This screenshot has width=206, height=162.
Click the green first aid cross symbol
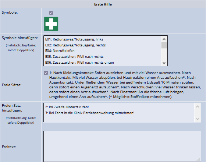(51, 24)
